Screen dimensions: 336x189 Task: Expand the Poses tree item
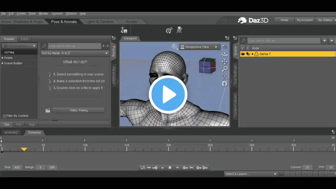click(x=3, y=58)
